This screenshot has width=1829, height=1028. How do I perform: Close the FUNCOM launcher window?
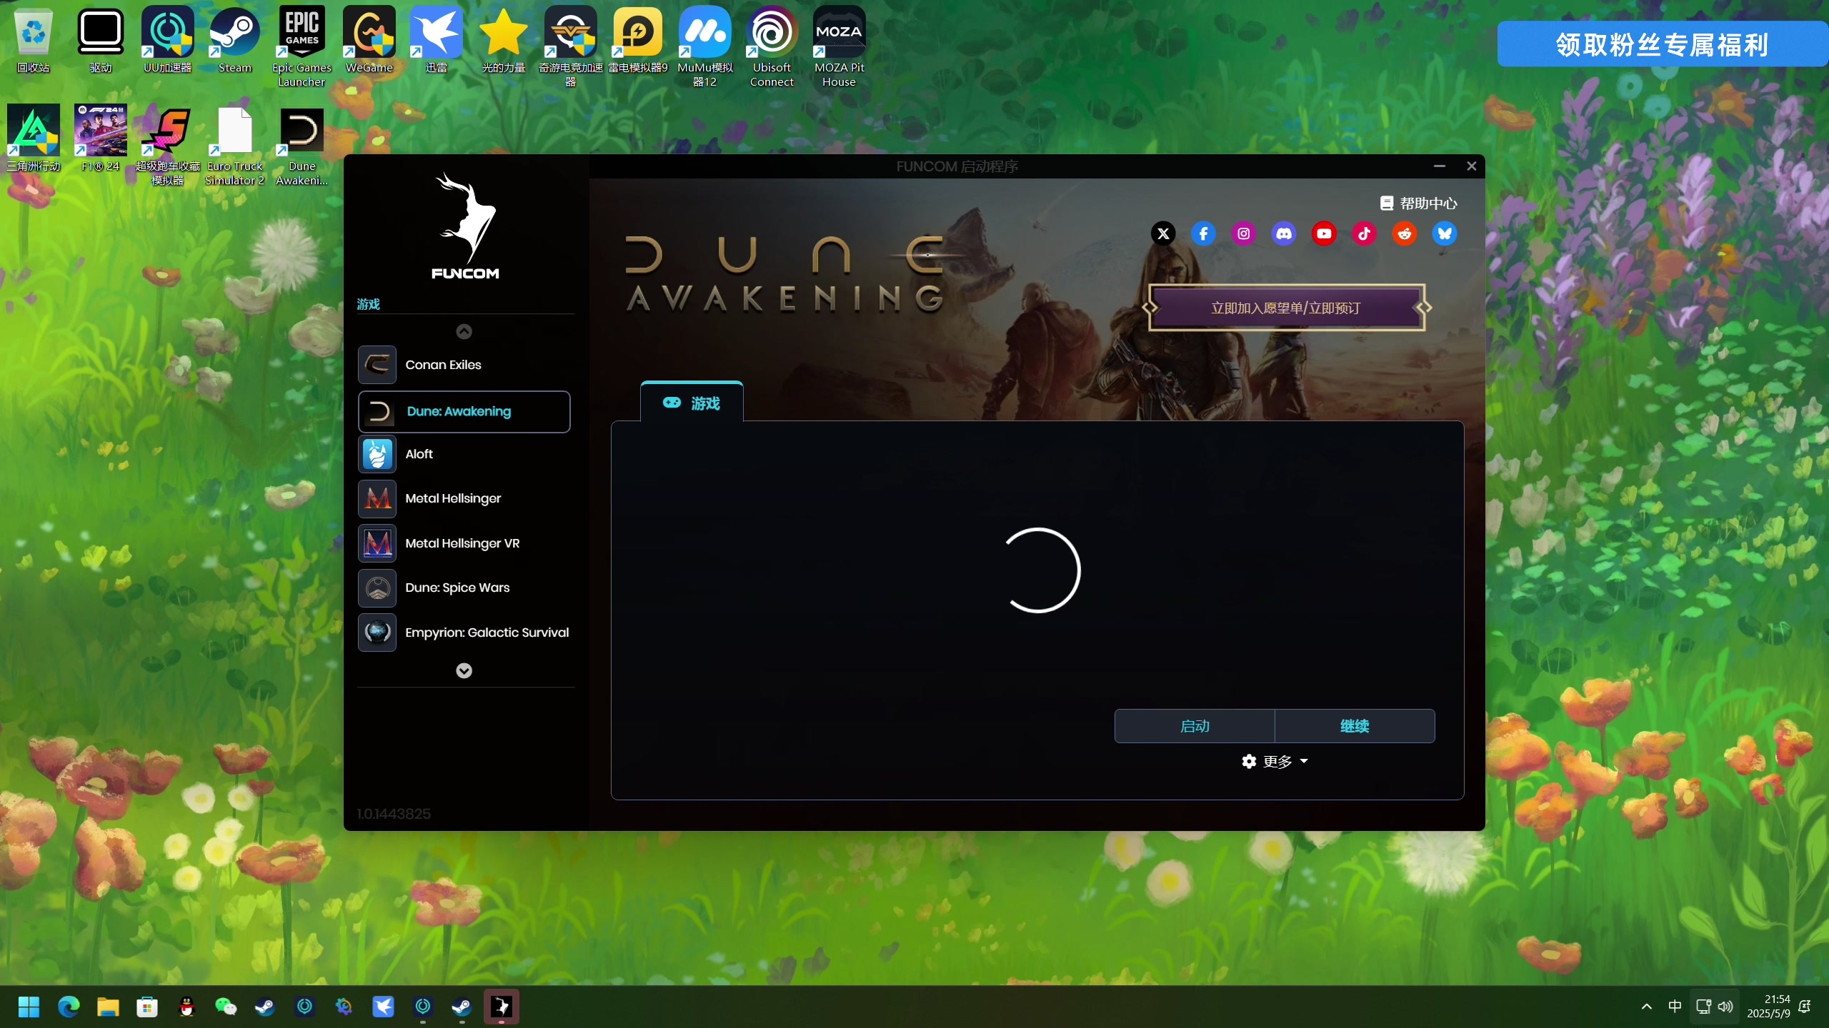(x=1472, y=166)
